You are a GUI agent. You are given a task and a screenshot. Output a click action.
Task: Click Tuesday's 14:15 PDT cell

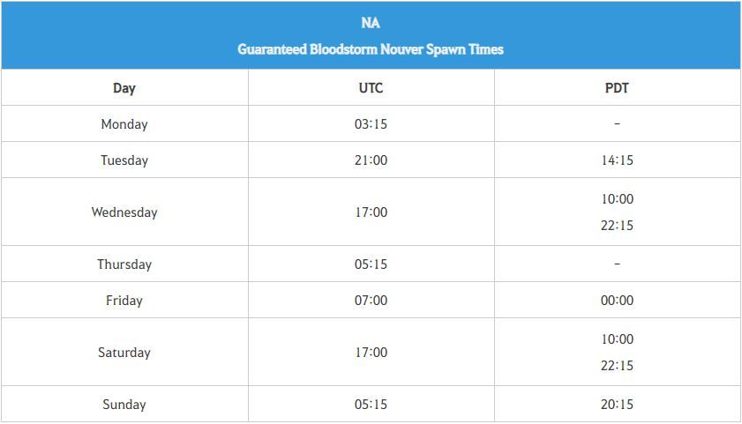[617, 160]
